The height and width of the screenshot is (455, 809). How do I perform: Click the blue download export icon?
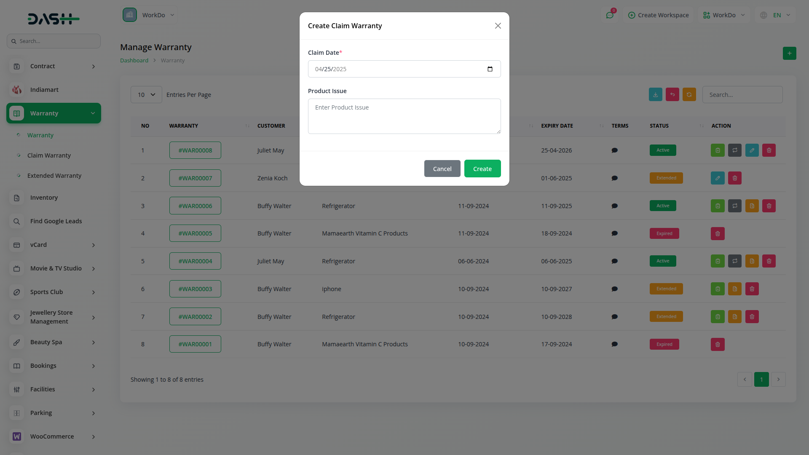(655, 95)
